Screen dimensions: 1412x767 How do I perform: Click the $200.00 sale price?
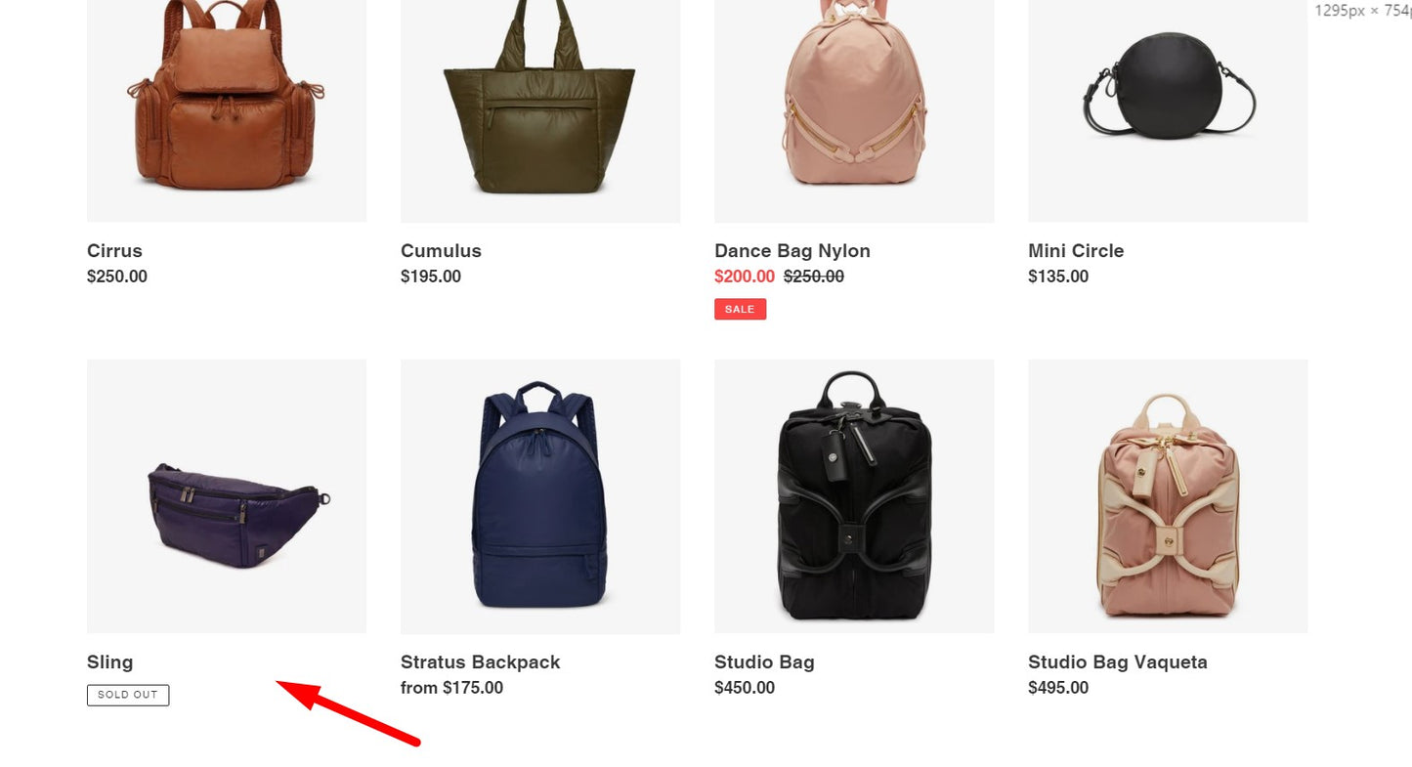pyautogui.click(x=745, y=277)
